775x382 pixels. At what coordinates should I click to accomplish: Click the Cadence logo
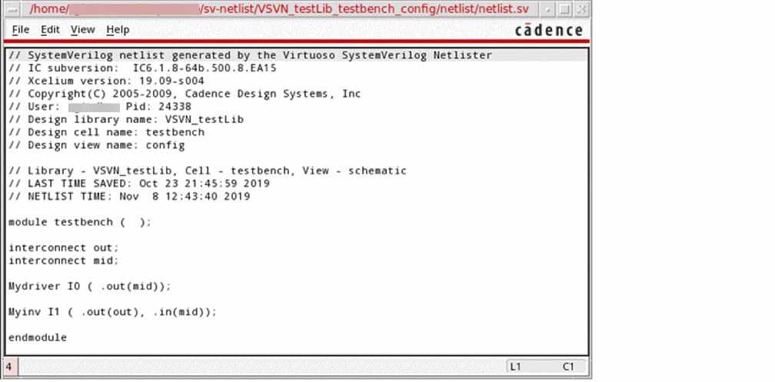549,30
